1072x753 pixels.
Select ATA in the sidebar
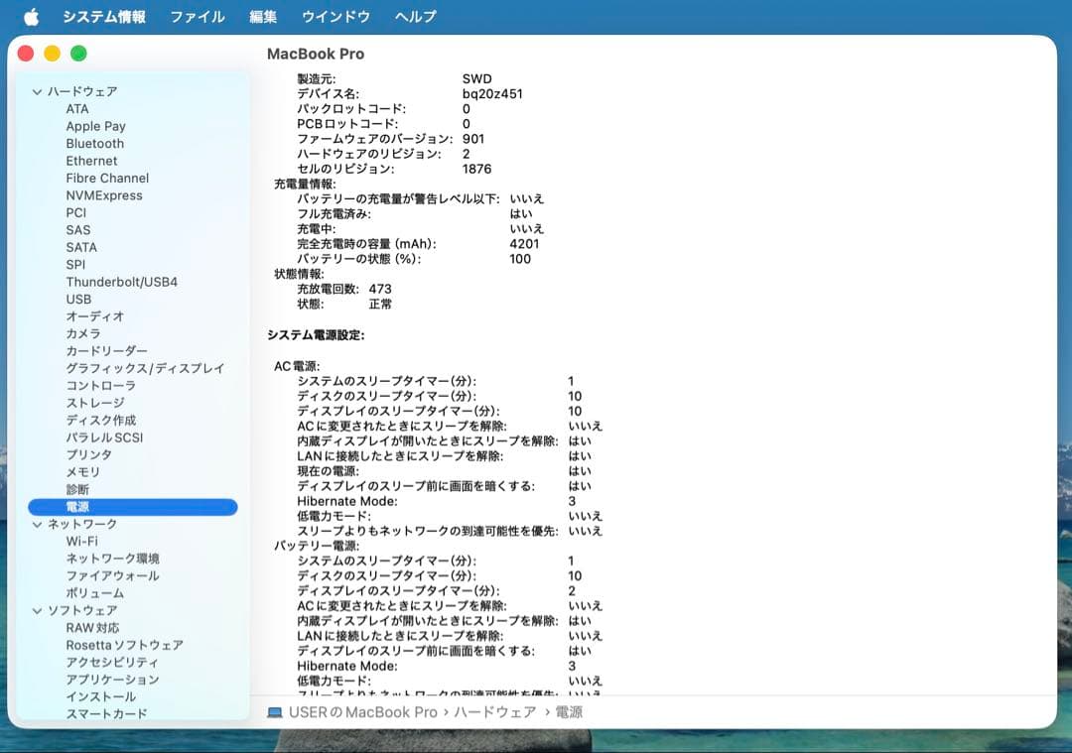(77, 109)
